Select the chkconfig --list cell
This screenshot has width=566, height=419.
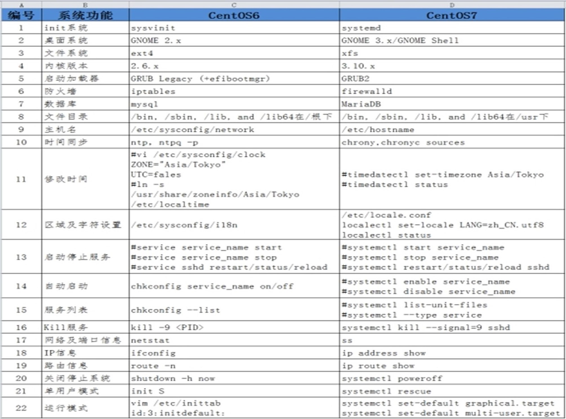[234, 310]
